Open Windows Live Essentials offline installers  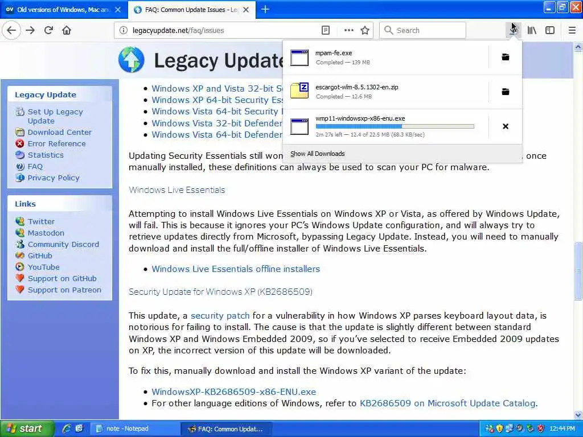tap(236, 269)
